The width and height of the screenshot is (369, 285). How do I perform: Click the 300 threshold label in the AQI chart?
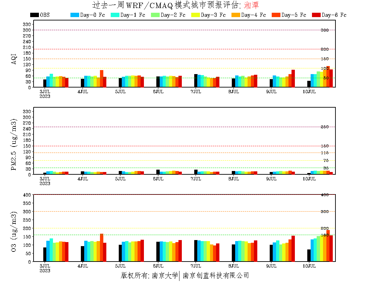pyautogui.click(x=324, y=30)
